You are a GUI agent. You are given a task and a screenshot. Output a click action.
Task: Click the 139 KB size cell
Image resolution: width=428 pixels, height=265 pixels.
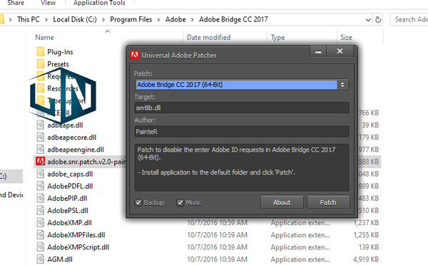tap(369, 247)
